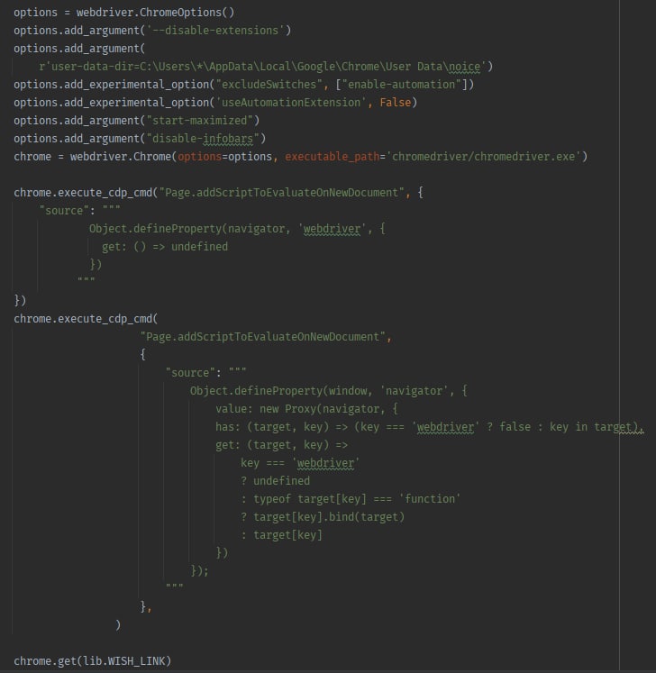Click the second "source" key
The image size is (656, 673).
pos(190,373)
